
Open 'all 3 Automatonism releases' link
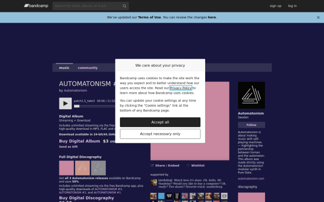(86, 178)
